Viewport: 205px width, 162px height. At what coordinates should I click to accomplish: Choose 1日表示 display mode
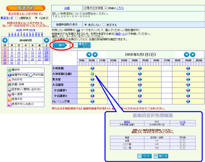coord(36,18)
